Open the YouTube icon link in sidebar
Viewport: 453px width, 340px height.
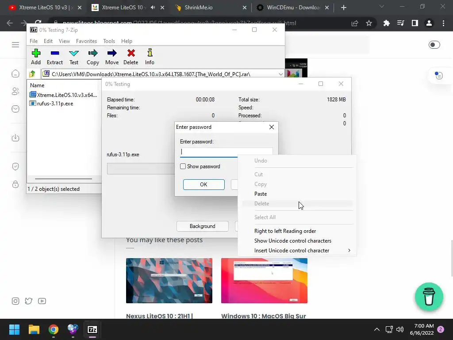coord(42,301)
